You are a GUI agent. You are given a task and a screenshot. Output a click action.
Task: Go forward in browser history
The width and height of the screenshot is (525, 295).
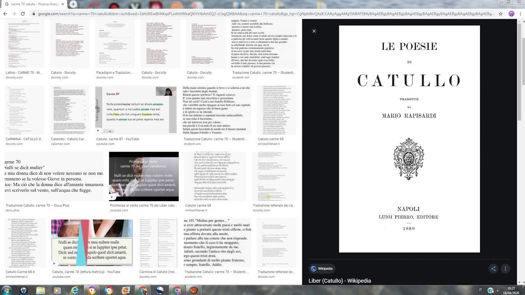14,14
